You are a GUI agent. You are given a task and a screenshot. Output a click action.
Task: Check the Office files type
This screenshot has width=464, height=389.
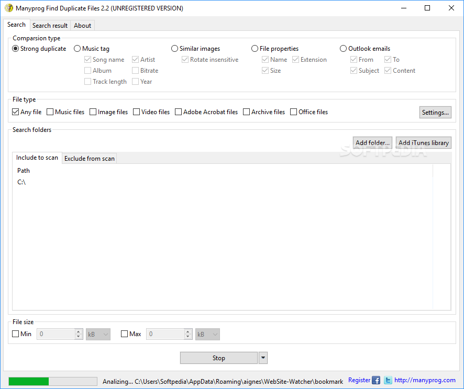click(309, 112)
